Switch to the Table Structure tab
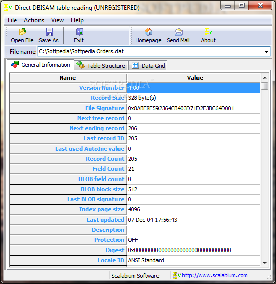Screen dimensions: 276x284 pos(101,65)
